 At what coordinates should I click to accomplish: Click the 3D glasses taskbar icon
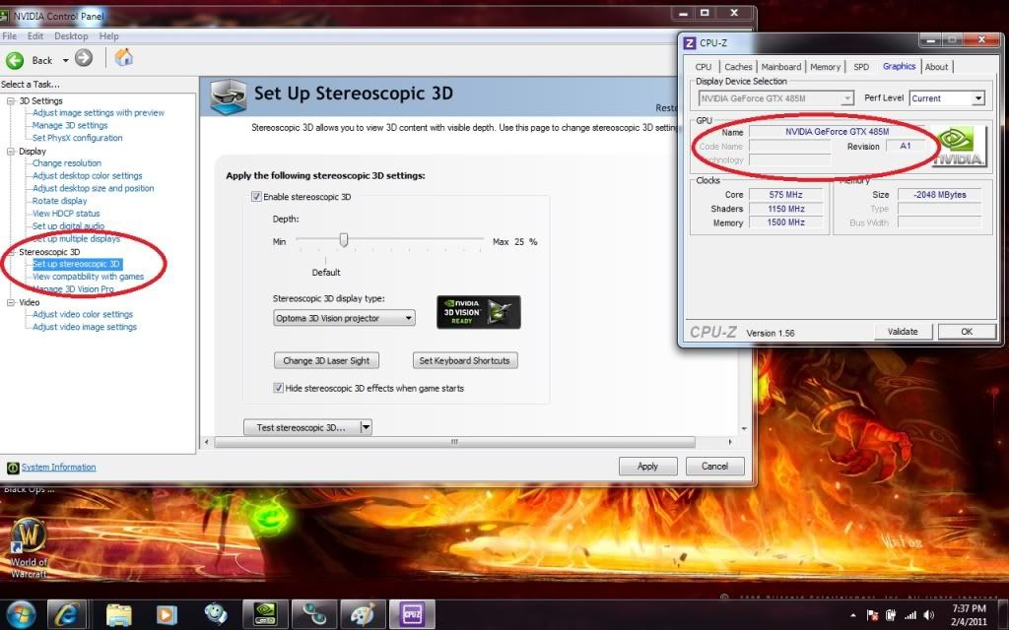[x=314, y=614]
